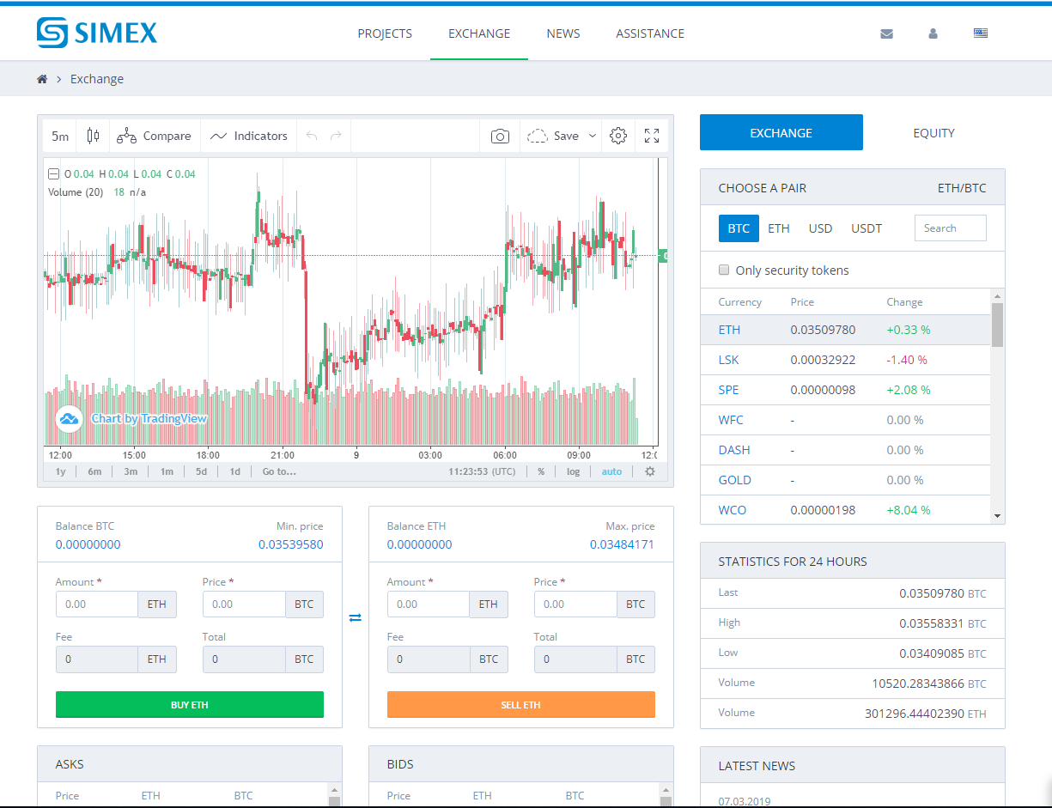Open the user account icon

point(933,33)
